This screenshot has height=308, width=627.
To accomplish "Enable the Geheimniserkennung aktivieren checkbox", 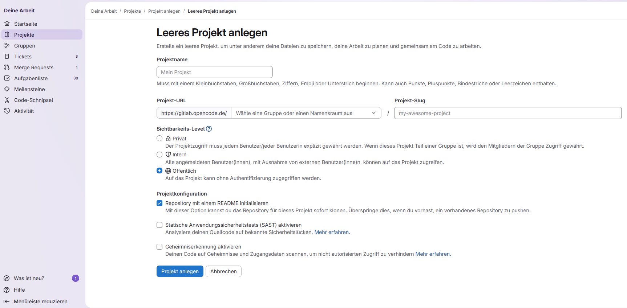I will (159, 247).
